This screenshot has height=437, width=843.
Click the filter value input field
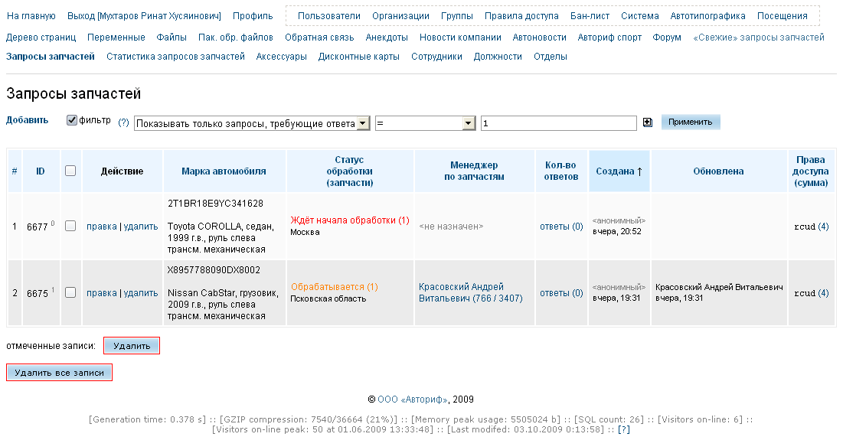click(x=558, y=123)
